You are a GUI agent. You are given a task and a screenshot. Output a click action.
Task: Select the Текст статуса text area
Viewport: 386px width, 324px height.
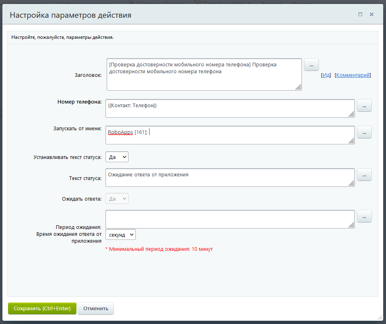(230, 178)
